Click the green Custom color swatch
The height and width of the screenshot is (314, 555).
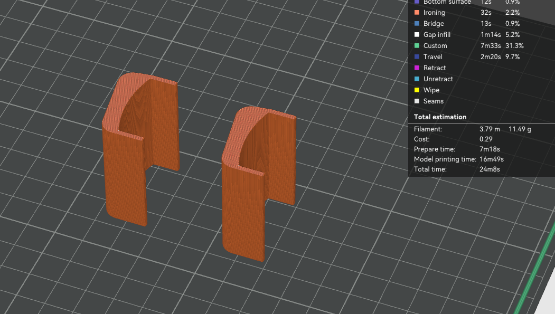417,46
